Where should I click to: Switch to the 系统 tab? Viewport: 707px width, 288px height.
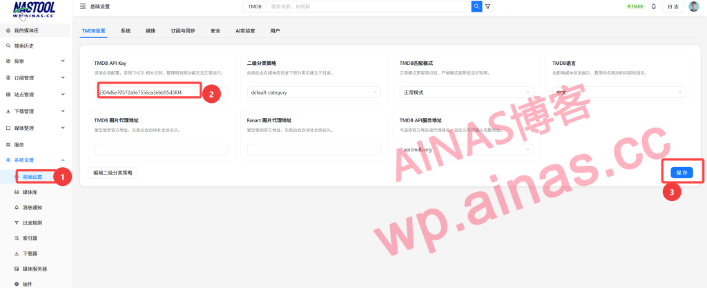[126, 30]
